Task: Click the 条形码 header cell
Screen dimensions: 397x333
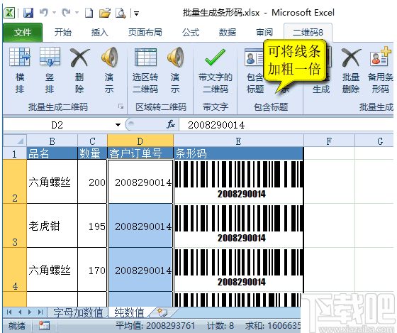Action: (x=238, y=153)
